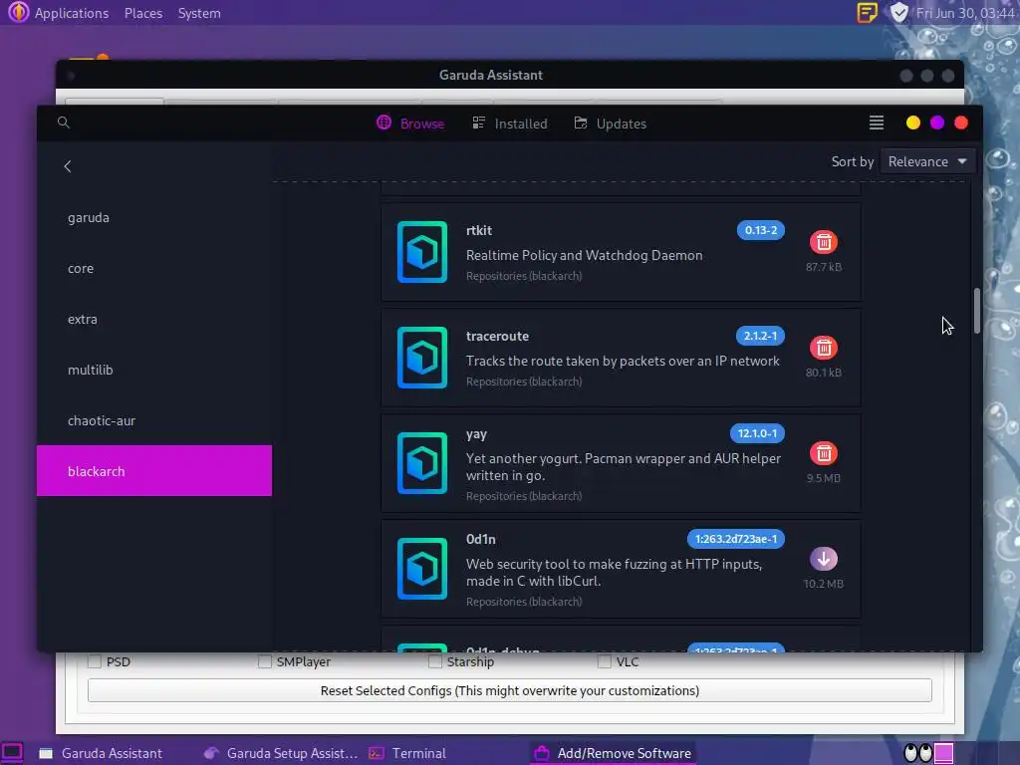Click the eyes applet in taskbar

tap(918, 753)
